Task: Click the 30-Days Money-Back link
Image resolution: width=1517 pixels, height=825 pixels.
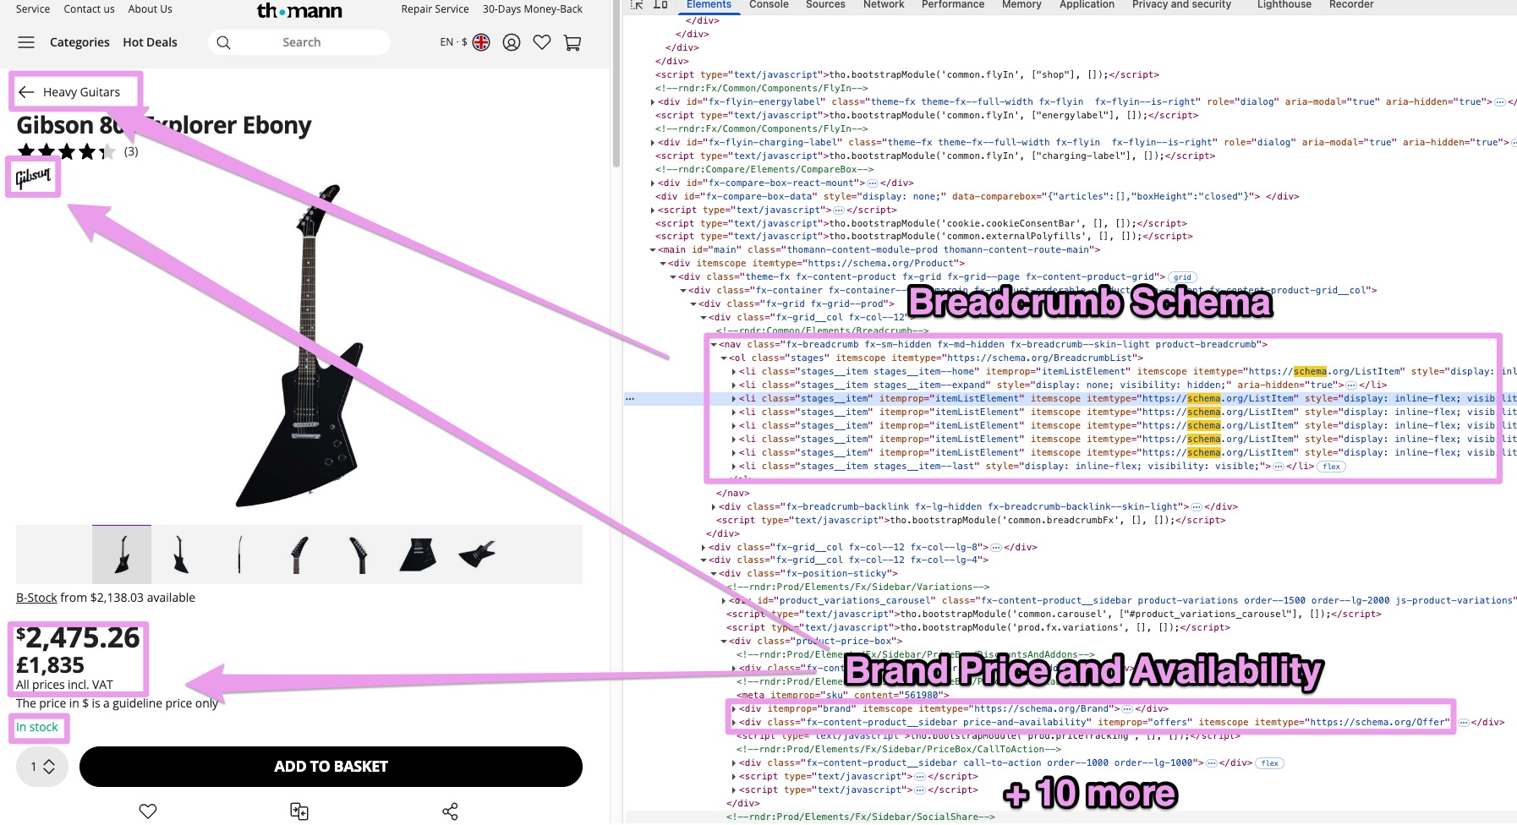Action: 533,9
